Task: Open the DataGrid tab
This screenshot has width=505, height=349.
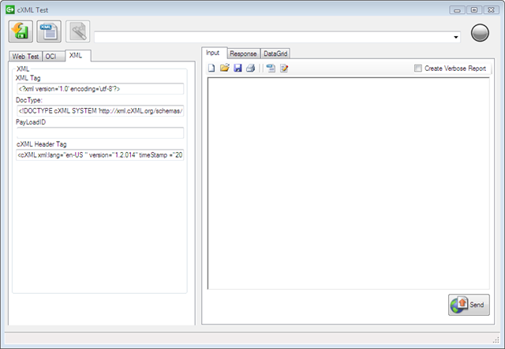Action: [275, 54]
